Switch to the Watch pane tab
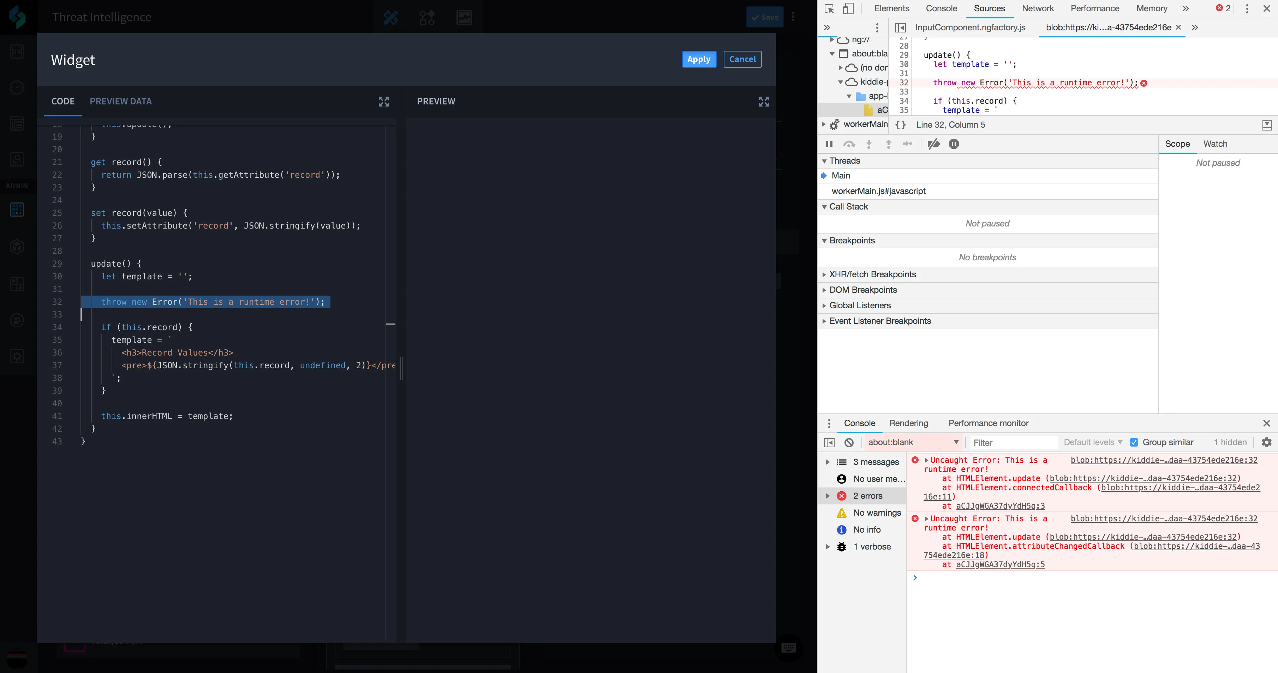 pyautogui.click(x=1215, y=144)
